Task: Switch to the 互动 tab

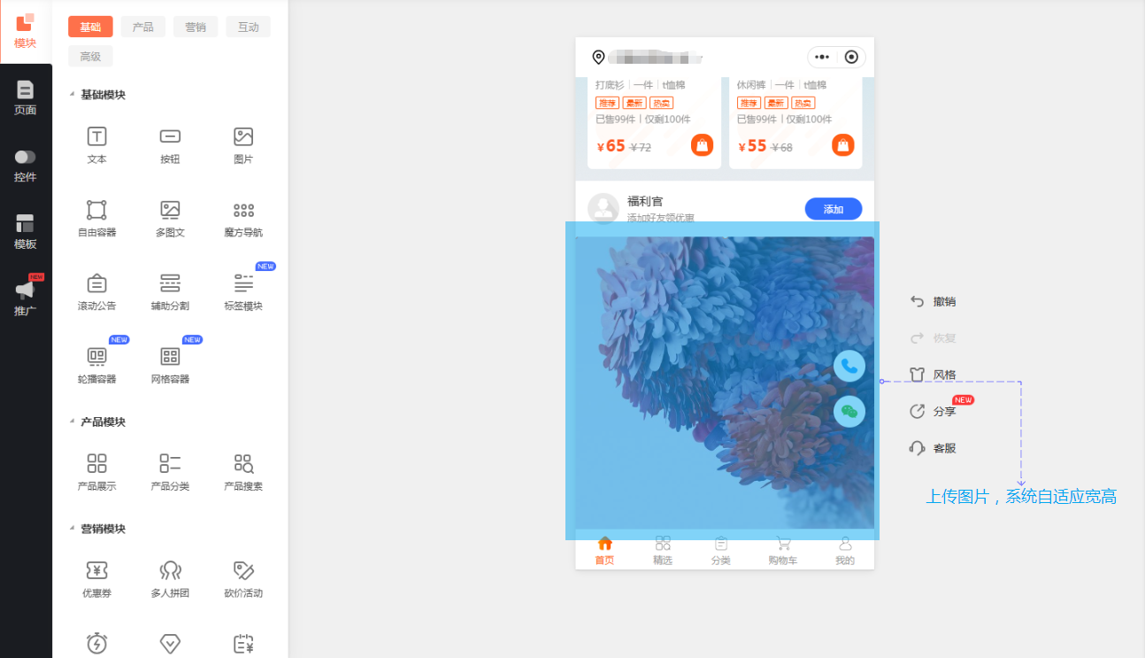Action: [249, 27]
